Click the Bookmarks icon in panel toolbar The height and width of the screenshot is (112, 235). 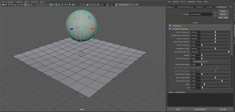(12, 5)
